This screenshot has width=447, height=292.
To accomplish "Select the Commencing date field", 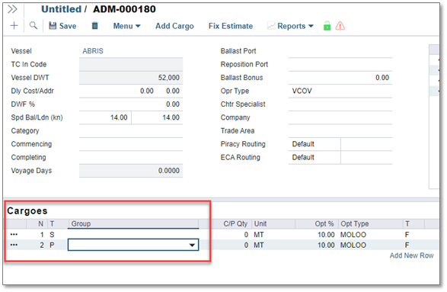I will tap(131, 144).
